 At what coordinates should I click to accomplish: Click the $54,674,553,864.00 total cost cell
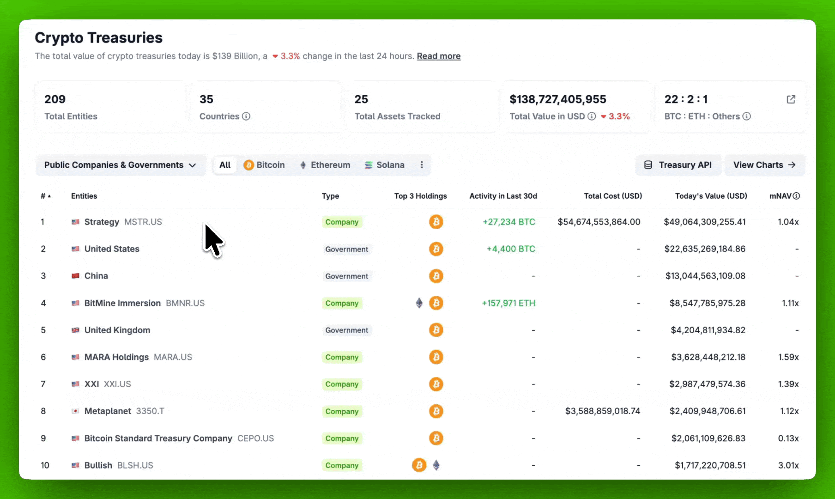click(x=599, y=222)
